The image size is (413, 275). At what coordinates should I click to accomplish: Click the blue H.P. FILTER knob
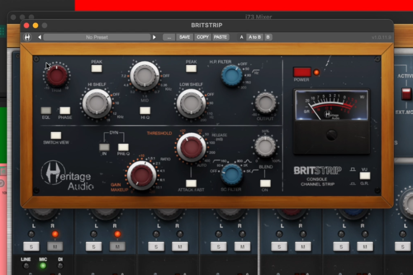[x=231, y=75]
